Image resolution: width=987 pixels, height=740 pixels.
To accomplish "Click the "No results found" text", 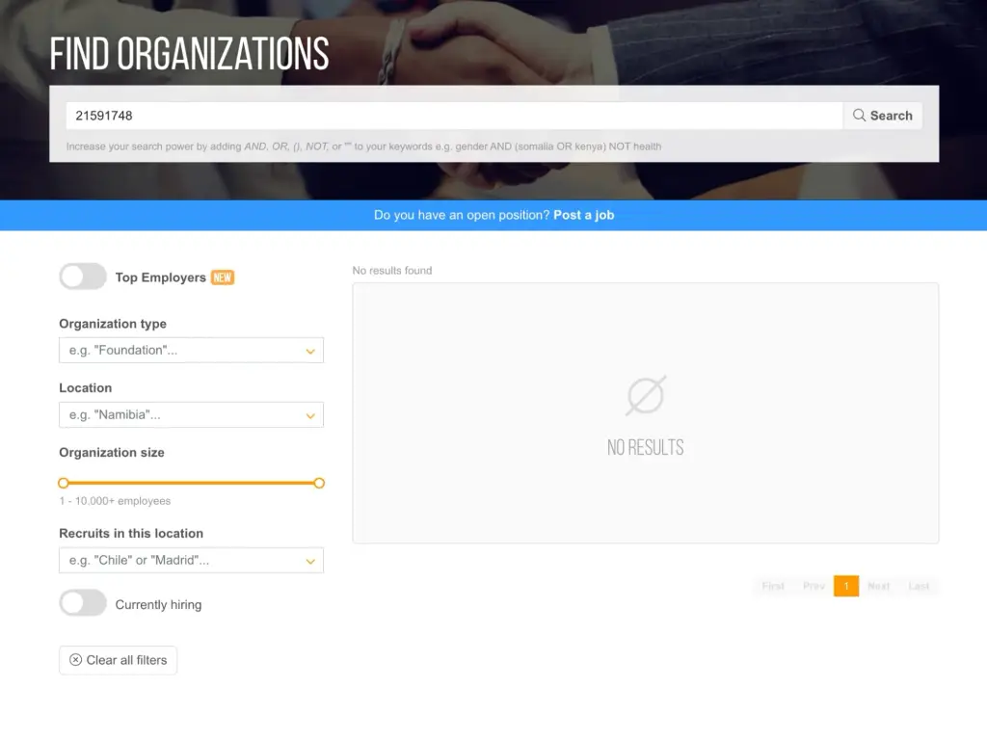I will click(x=392, y=271).
